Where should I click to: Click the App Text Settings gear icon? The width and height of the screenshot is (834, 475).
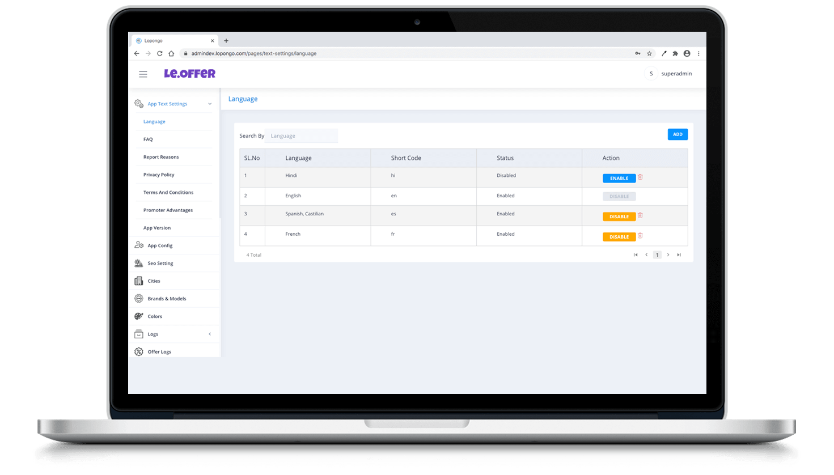(139, 104)
